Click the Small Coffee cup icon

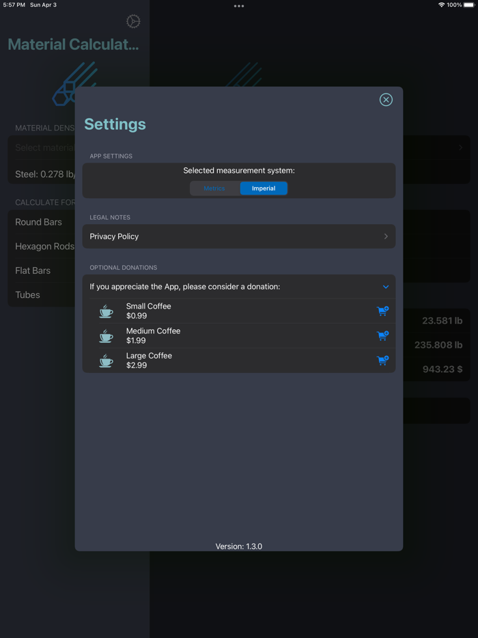pyautogui.click(x=106, y=311)
